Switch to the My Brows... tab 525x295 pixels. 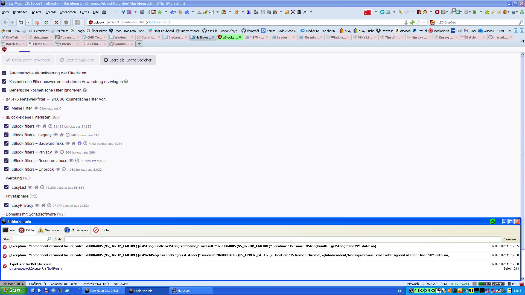click(203, 37)
